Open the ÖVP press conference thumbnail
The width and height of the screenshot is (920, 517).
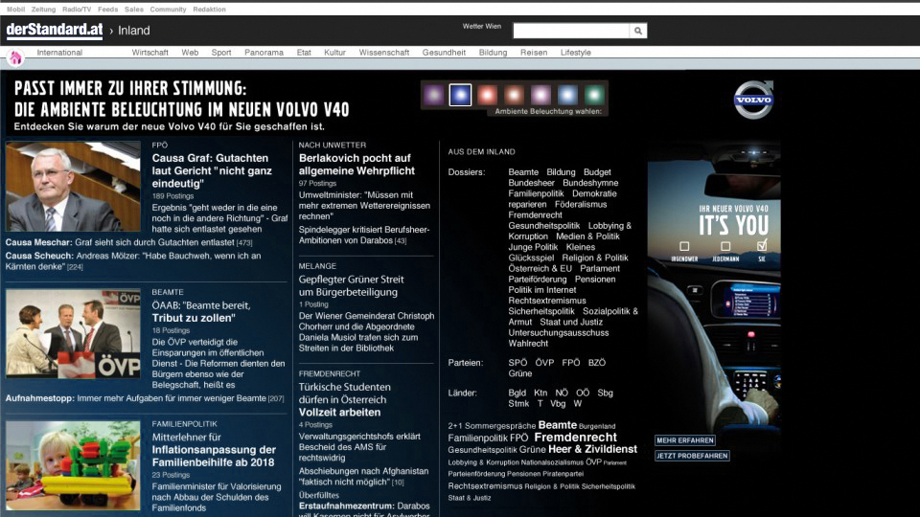click(73, 332)
